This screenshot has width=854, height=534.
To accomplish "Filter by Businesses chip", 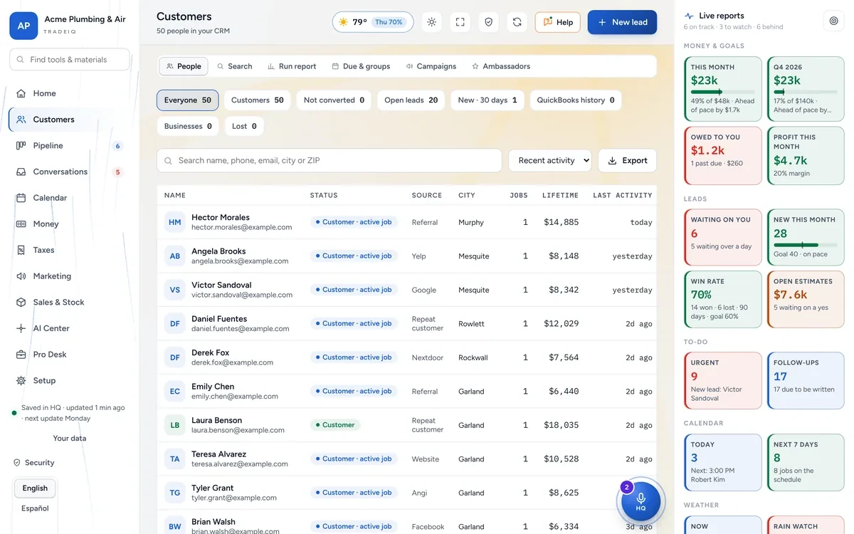I will coord(188,126).
